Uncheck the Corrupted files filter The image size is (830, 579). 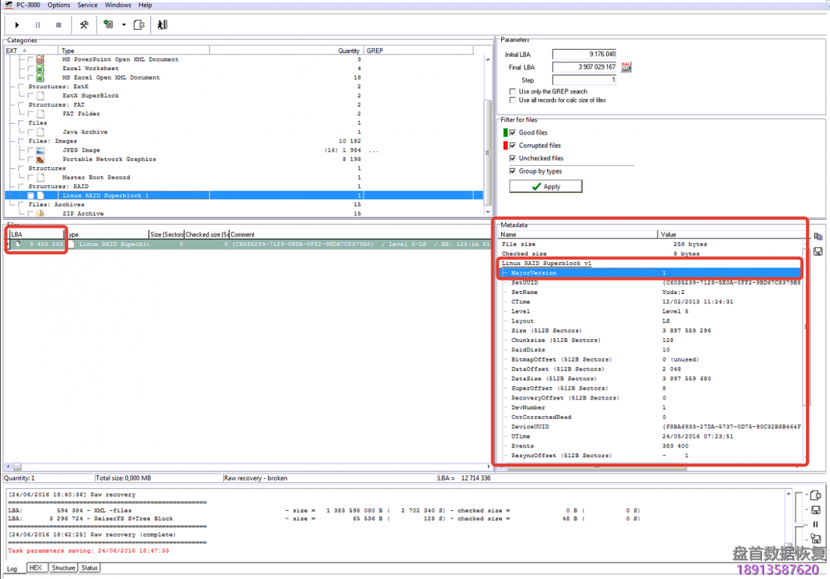(x=513, y=146)
